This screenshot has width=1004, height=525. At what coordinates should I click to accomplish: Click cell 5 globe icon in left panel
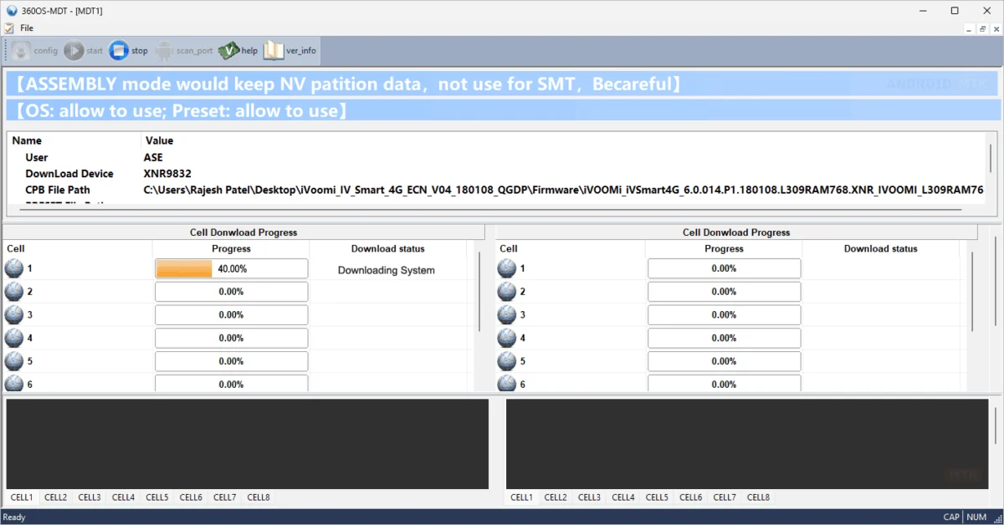coord(14,361)
